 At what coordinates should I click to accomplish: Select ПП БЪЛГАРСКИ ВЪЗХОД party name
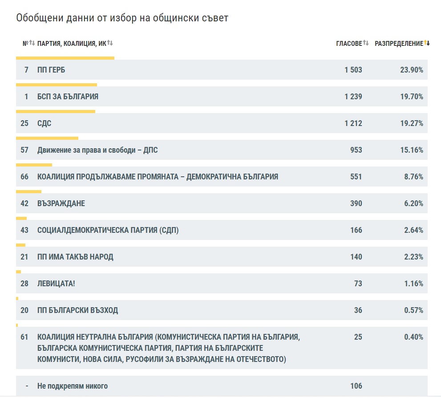click(x=77, y=310)
